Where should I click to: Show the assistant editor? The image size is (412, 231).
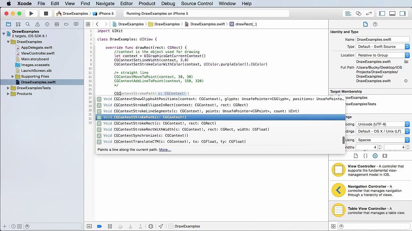coord(359,13)
